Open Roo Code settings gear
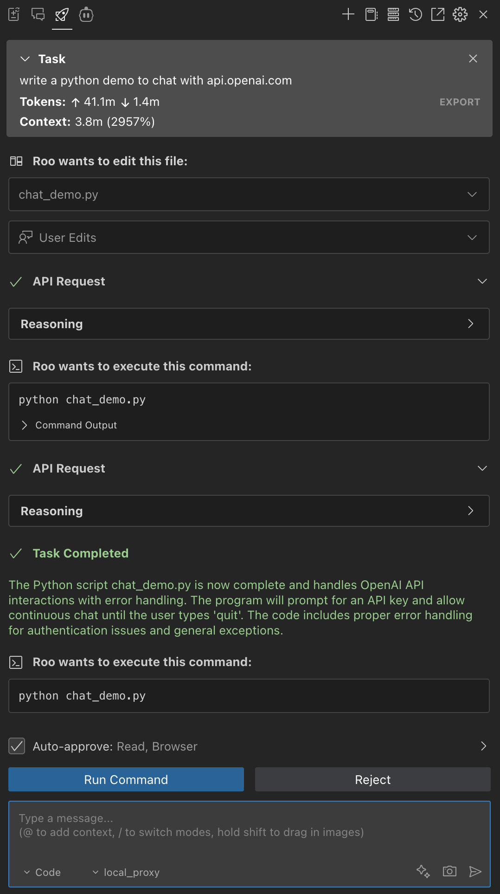The width and height of the screenshot is (500, 894). 460,14
